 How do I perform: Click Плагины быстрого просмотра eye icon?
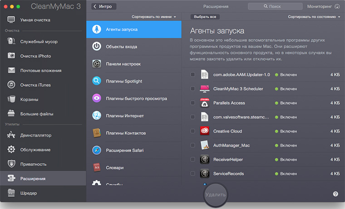pos(97,98)
